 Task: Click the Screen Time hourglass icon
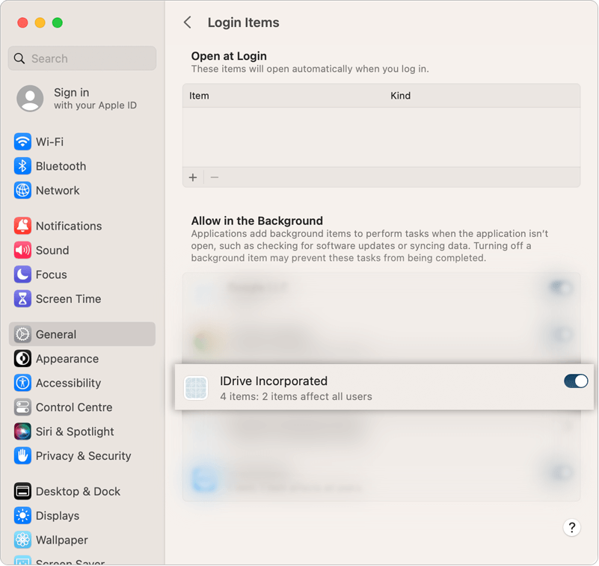(22, 298)
